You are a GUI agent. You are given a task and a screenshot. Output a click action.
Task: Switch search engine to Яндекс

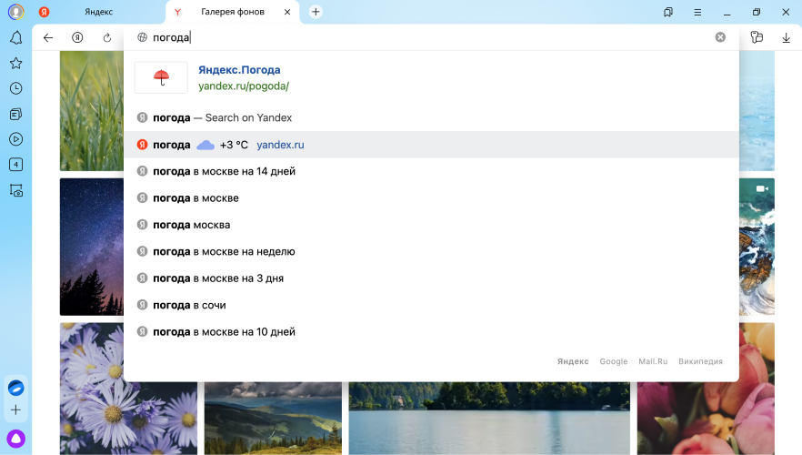(x=573, y=361)
